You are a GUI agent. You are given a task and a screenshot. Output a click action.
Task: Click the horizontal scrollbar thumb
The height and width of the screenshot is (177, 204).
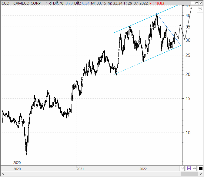189,174
